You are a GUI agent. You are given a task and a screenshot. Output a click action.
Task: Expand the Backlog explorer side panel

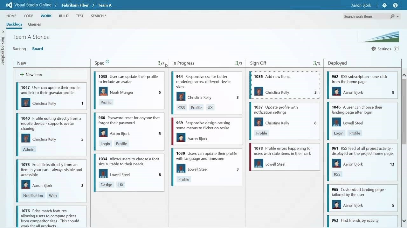(x=3, y=32)
